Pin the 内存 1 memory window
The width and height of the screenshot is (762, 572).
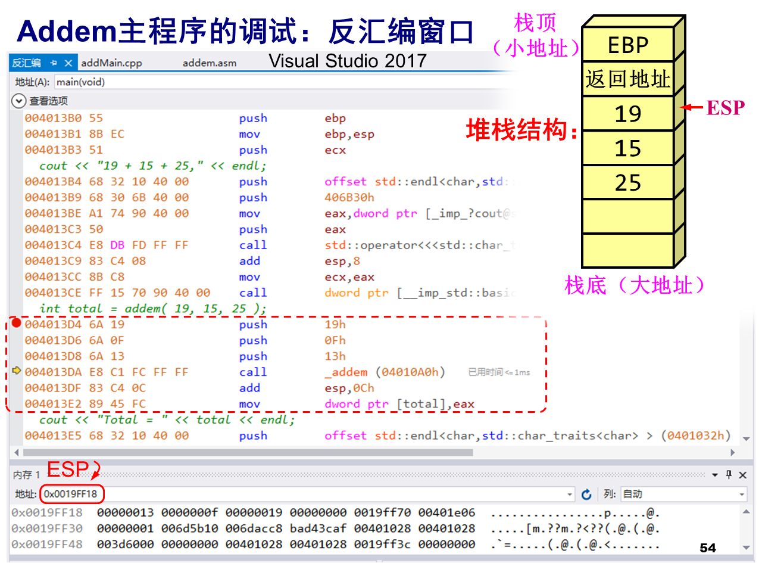(729, 474)
